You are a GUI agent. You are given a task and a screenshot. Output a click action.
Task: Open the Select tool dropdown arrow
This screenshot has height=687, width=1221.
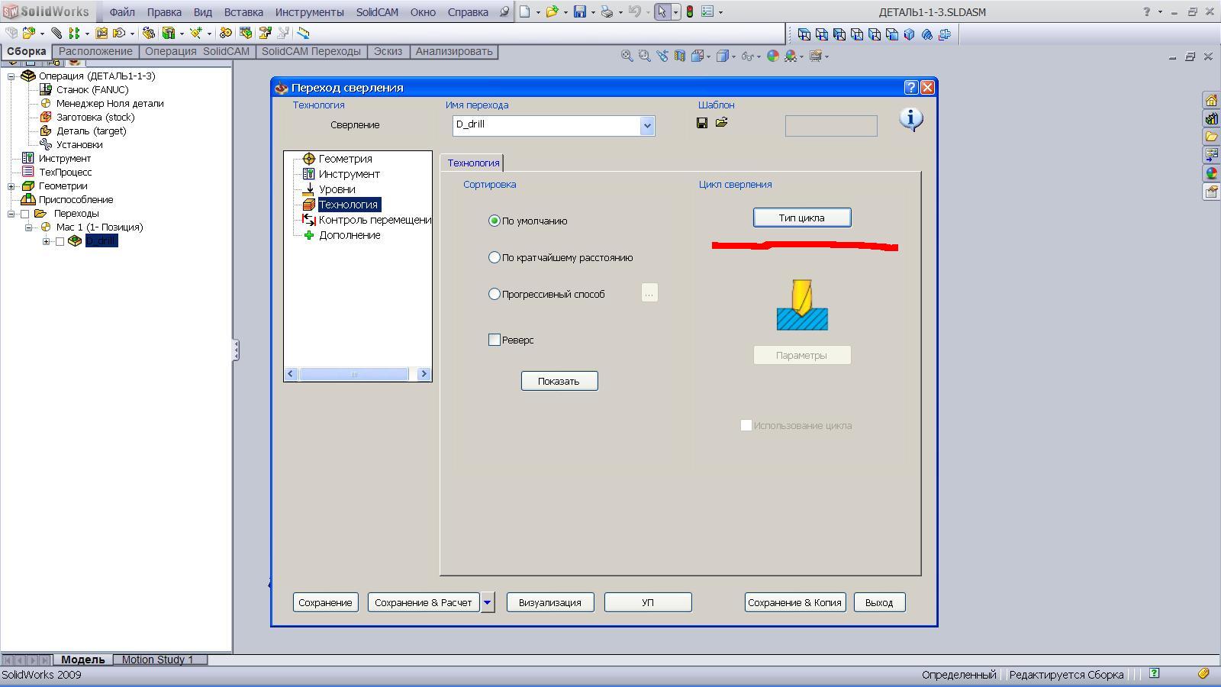(x=675, y=12)
